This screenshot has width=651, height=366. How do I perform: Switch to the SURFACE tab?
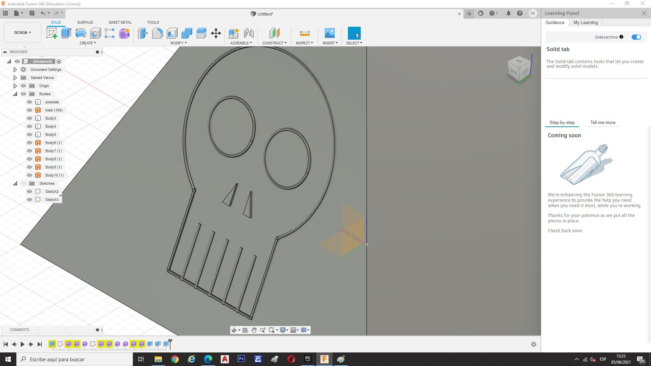pyautogui.click(x=85, y=22)
